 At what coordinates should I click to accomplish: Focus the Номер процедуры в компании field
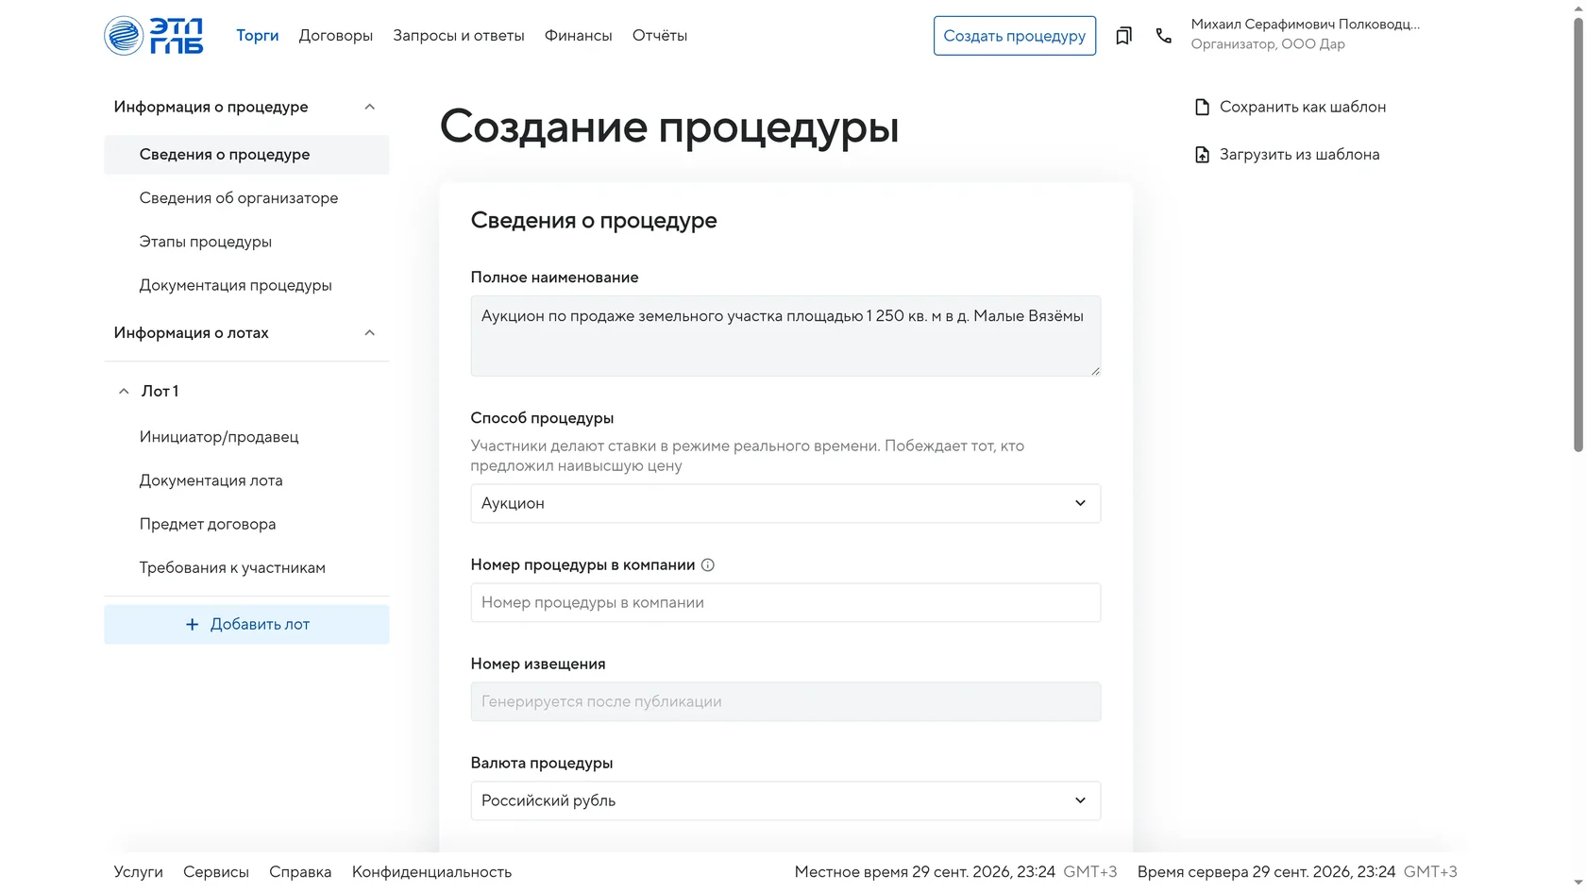pyautogui.click(x=785, y=602)
